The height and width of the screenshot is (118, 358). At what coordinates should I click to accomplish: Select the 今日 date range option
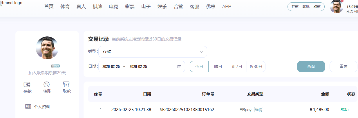(x=199, y=67)
